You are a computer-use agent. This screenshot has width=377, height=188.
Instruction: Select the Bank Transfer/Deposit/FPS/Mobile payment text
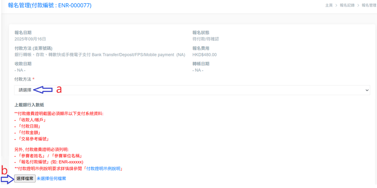133,55
